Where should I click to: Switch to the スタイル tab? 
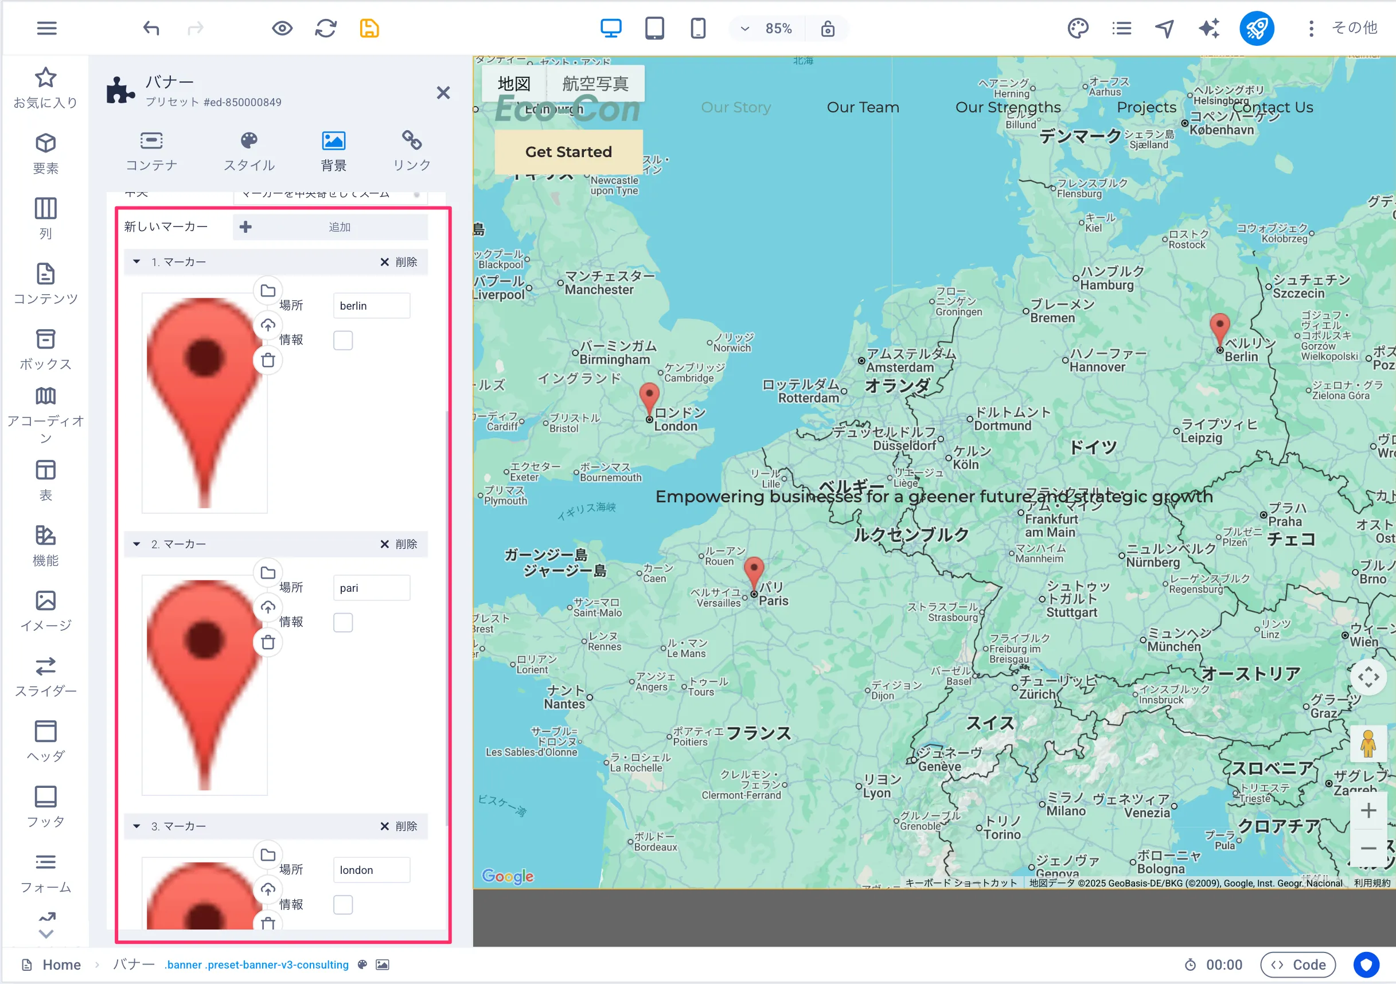pos(249,151)
